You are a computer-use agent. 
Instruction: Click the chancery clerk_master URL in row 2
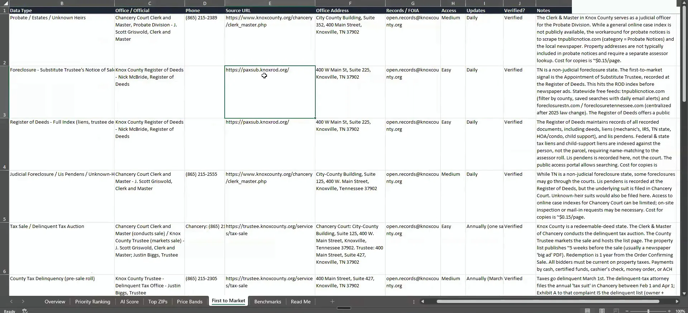click(x=269, y=21)
